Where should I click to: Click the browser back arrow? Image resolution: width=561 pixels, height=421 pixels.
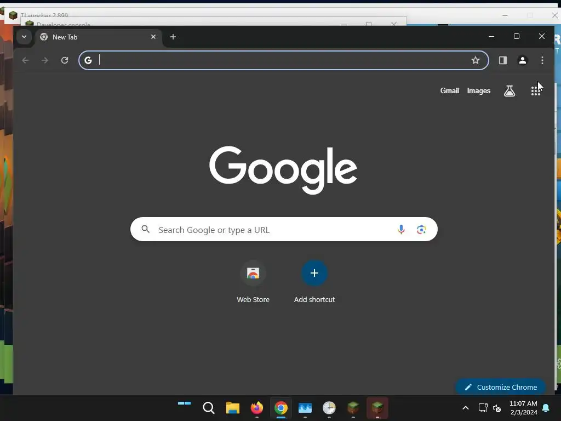[x=25, y=60]
